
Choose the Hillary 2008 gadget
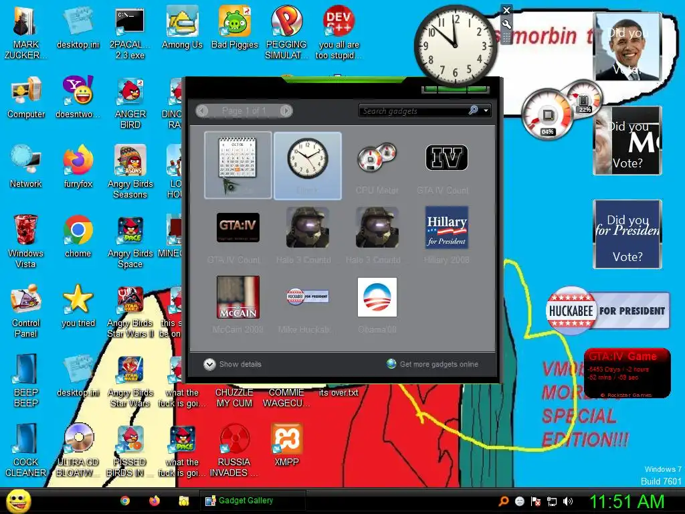click(x=446, y=235)
